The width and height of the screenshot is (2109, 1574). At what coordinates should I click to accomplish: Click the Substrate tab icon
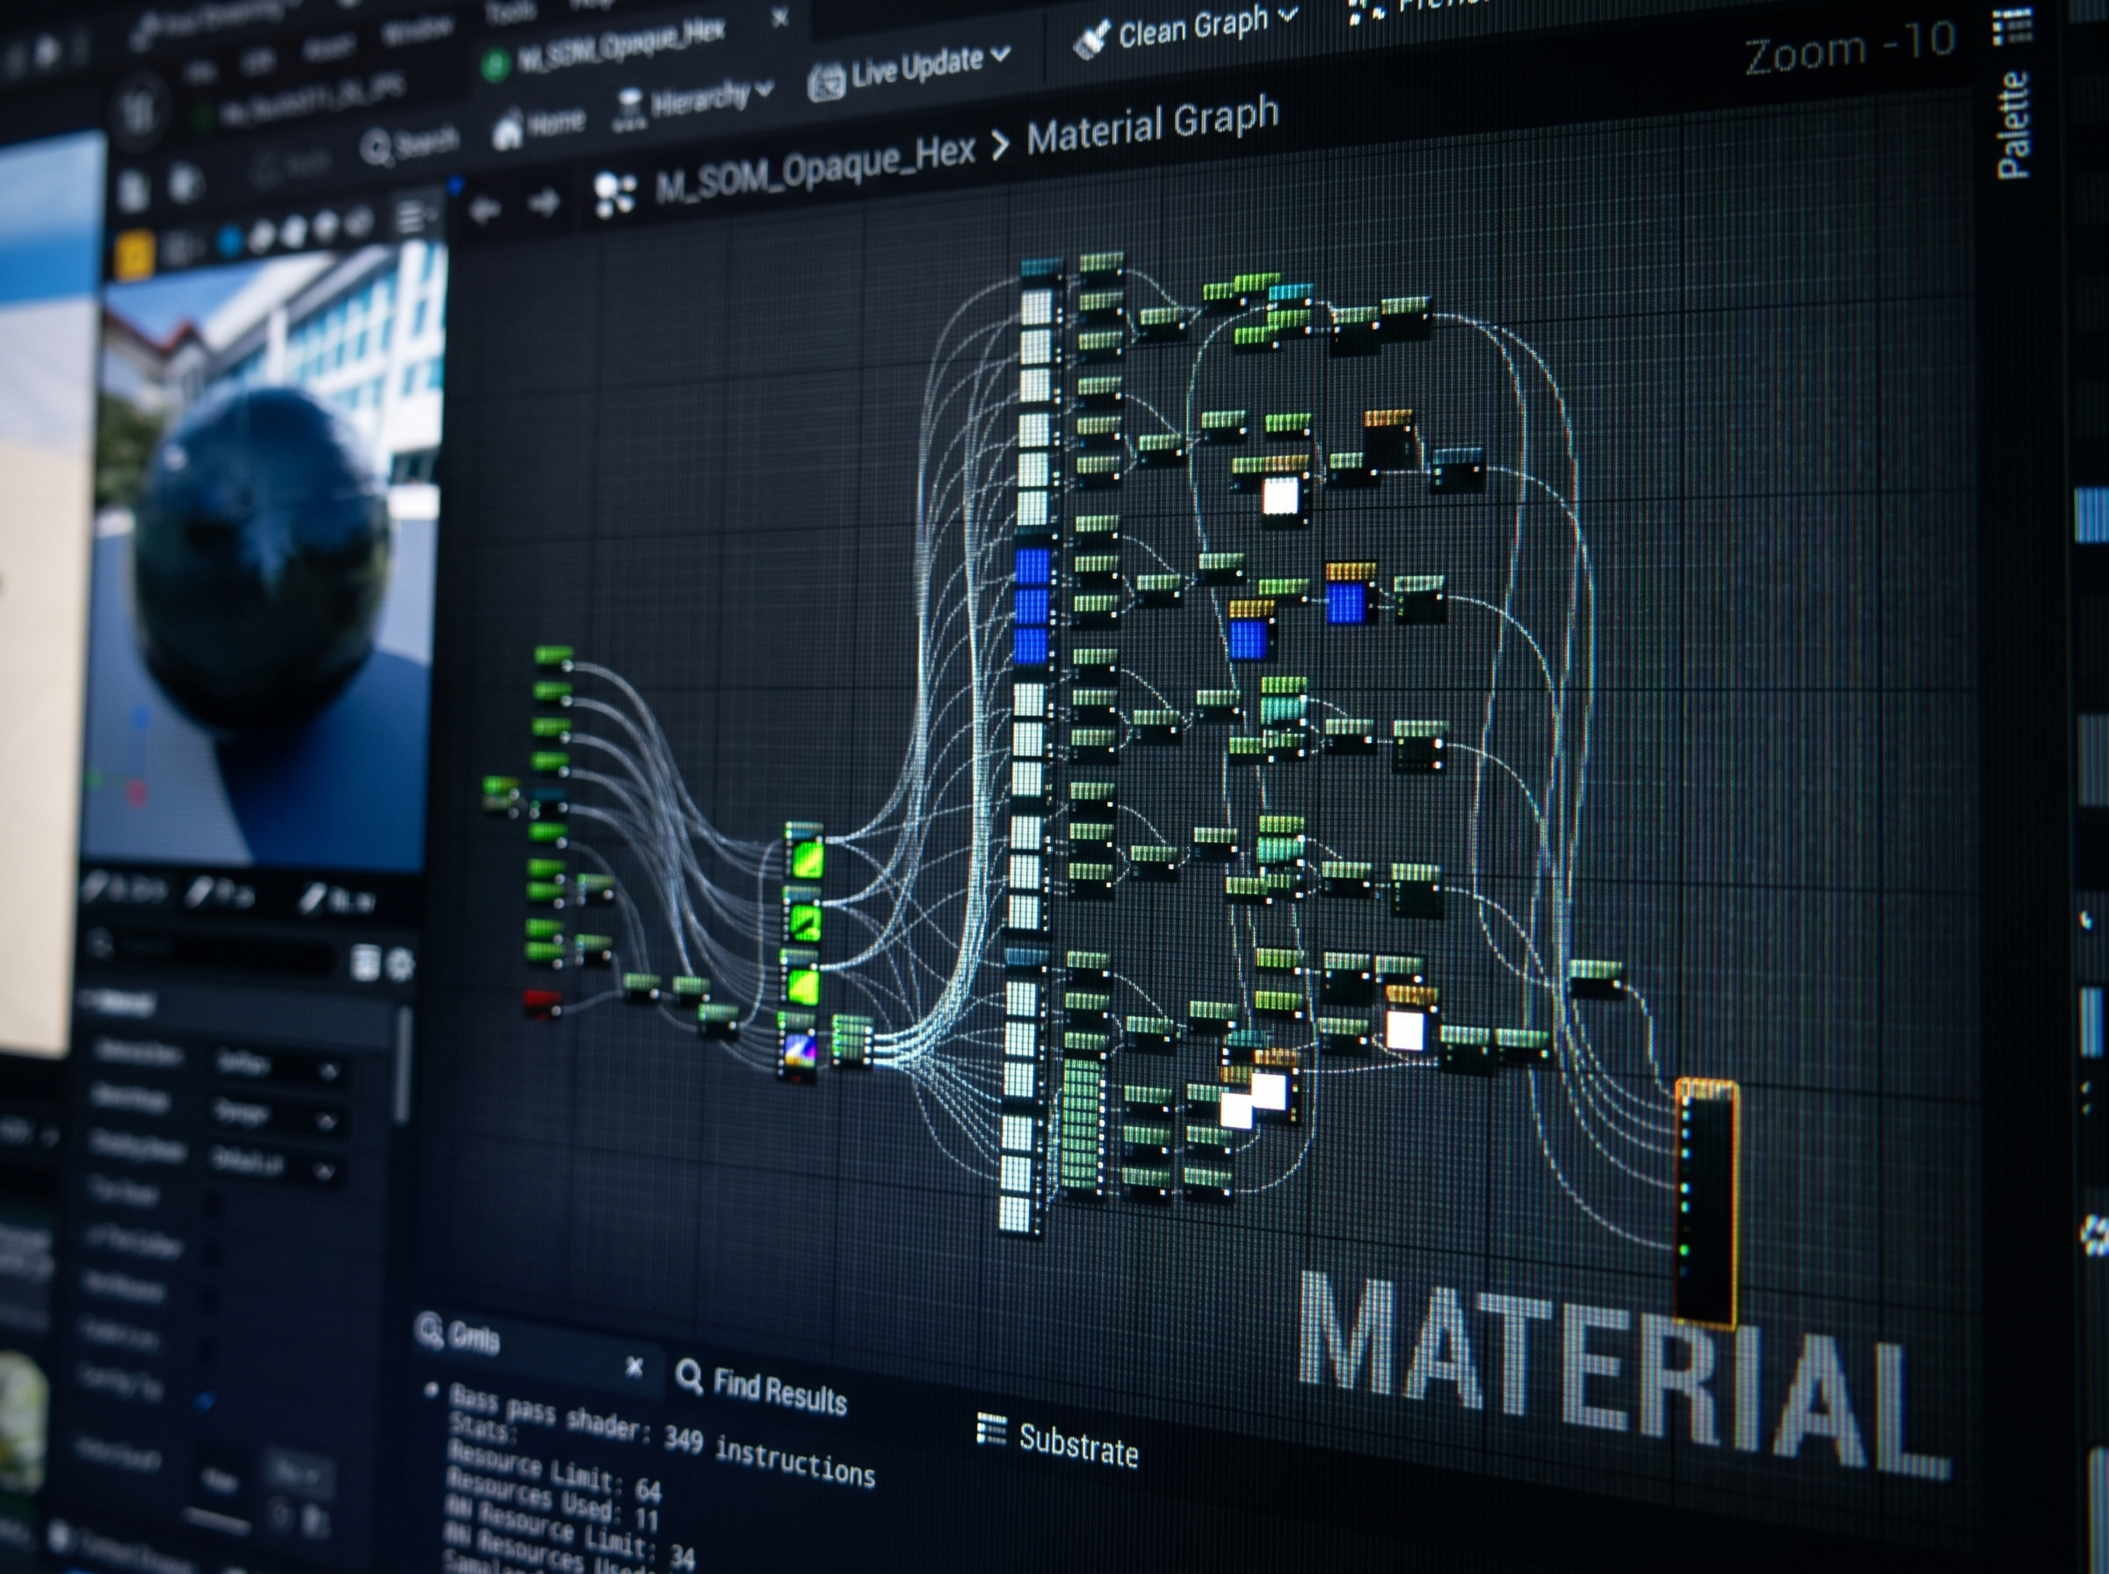click(x=991, y=1429)
